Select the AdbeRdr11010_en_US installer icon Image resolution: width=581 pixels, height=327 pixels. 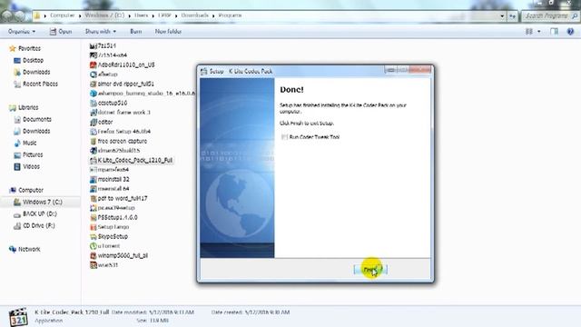click(x=94, y=64)
